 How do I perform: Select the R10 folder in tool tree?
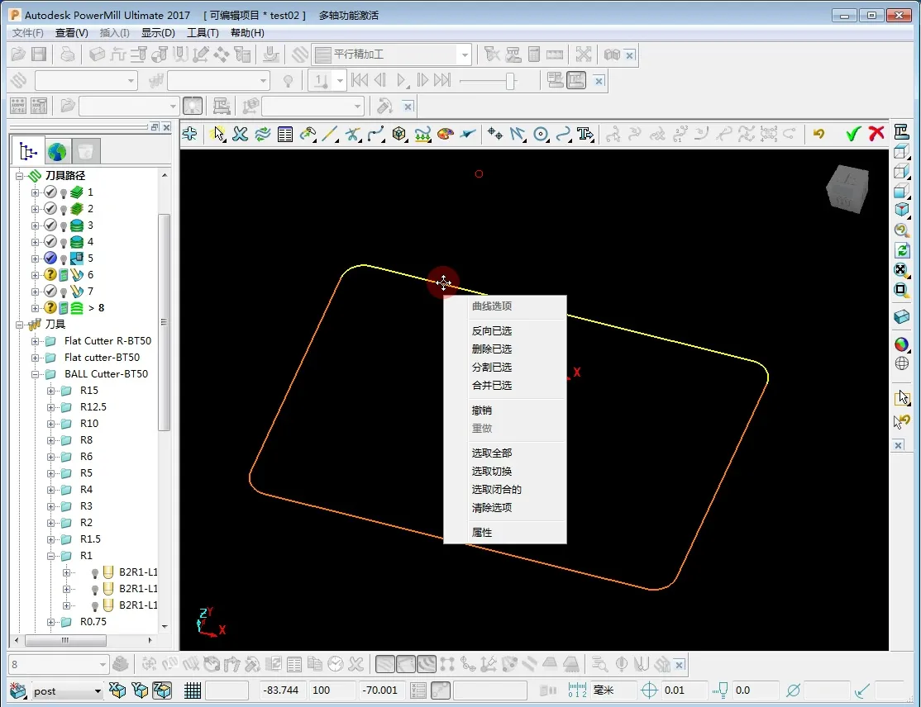(x=88, y=424)
